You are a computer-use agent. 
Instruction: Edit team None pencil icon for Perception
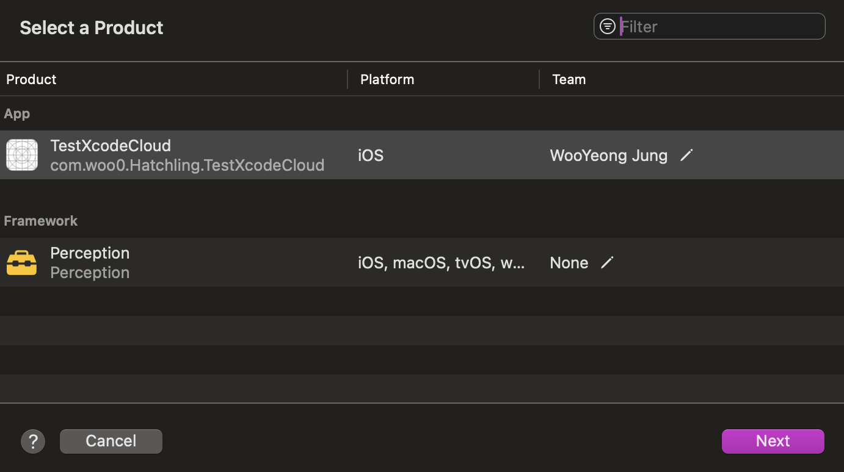point(607,263)
